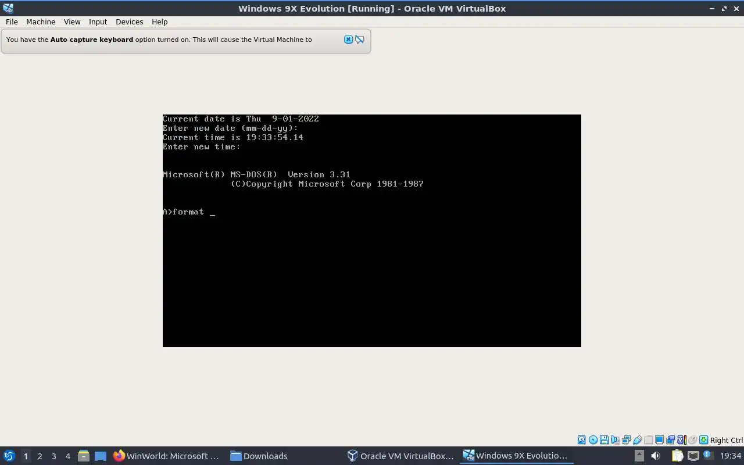Open the View menu
Screen dimensions: 744x465
72,22
